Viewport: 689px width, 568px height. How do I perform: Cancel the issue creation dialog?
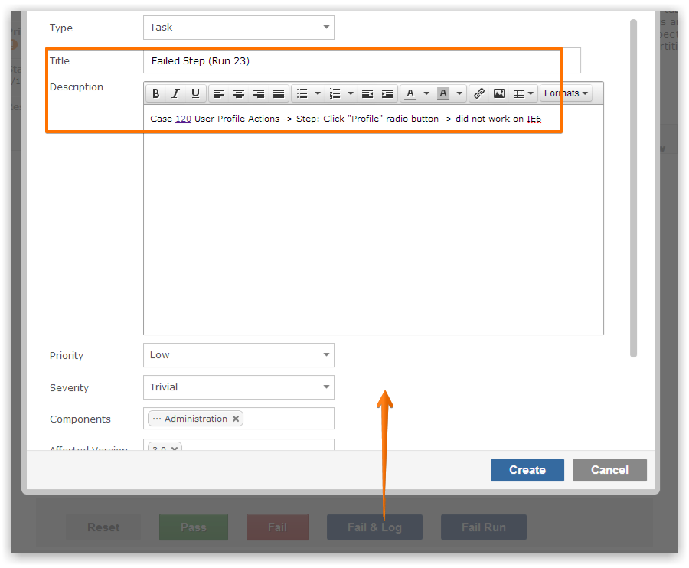609,470
